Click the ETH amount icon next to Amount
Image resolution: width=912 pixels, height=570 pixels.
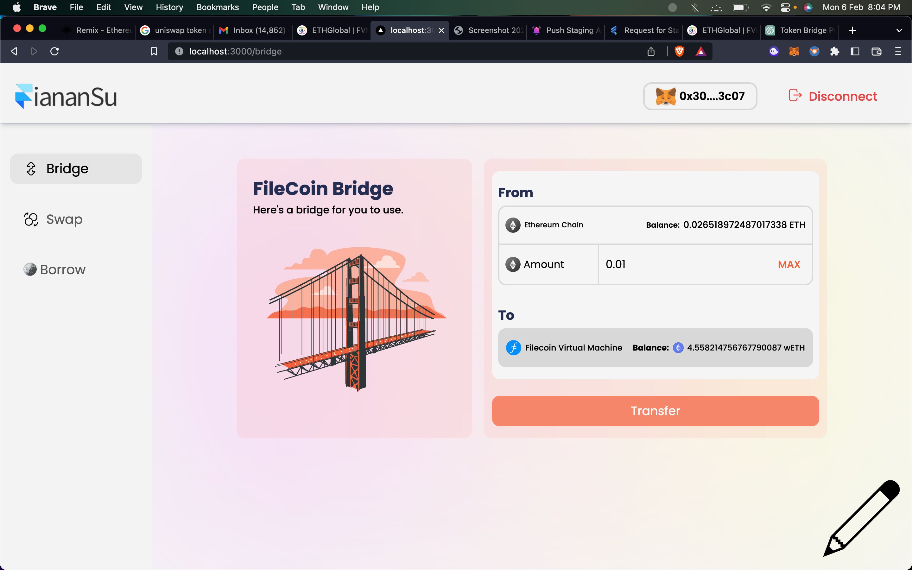click(x=513, y=264)
